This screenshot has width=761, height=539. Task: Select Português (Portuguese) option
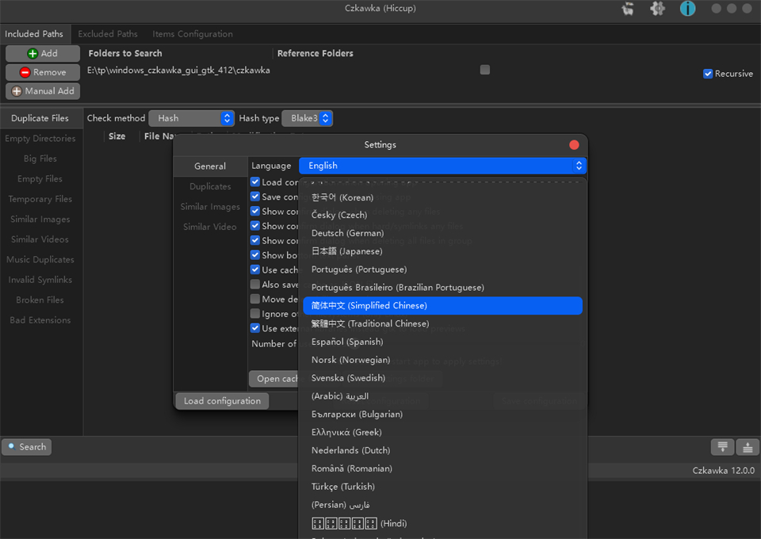442,269
